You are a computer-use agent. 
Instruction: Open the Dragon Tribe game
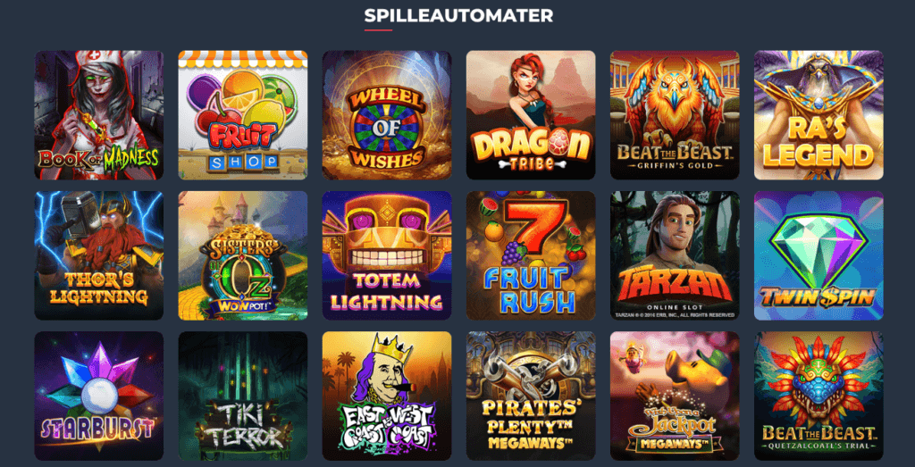531,115
